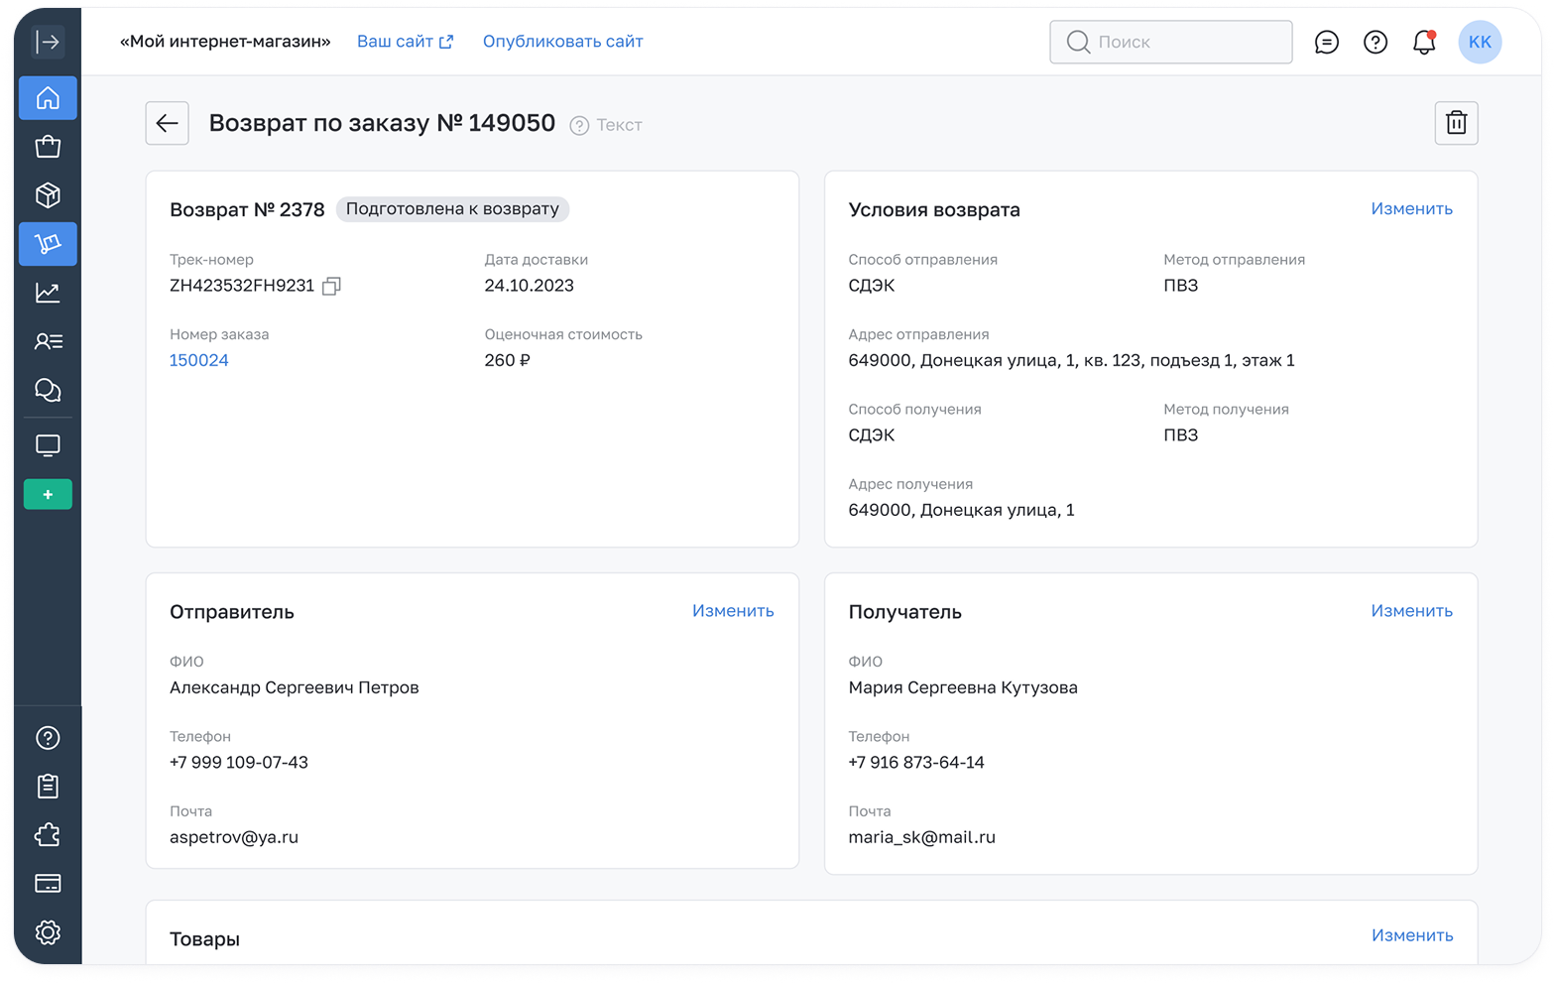Image resolution: width=1555 pixels, height=984 pixels.
Task: Click the Опубликовать сайт link
Action: pos(562,42)
